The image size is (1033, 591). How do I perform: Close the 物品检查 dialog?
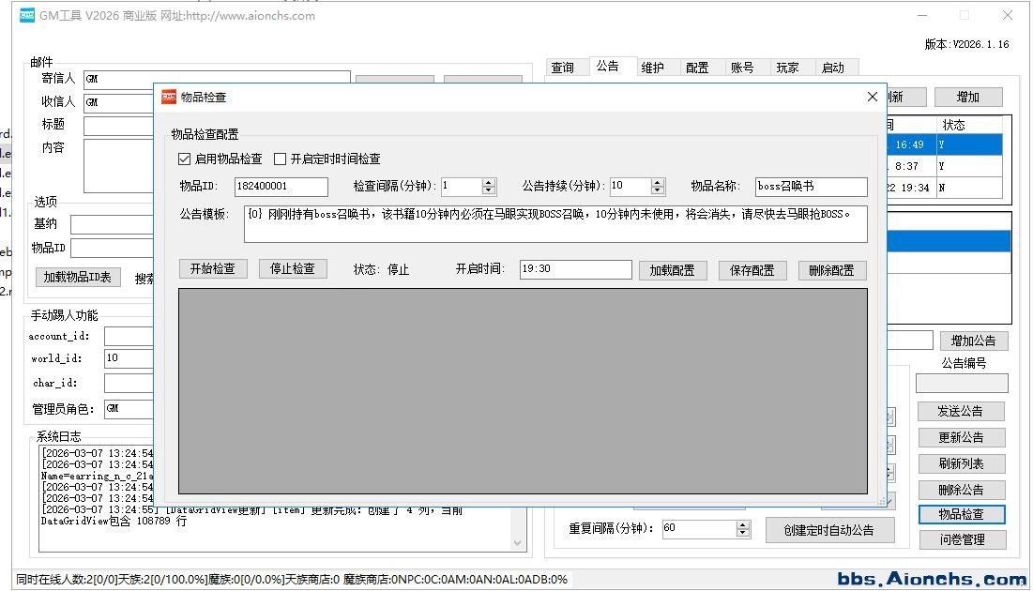(x=872, y=97)
